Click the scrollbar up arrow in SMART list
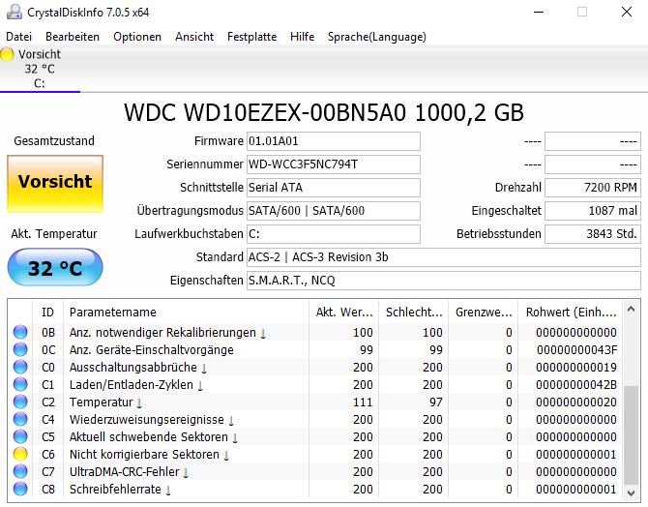Image resolution: width=648 pixels, height=507 pixels. tap(631, 309)
